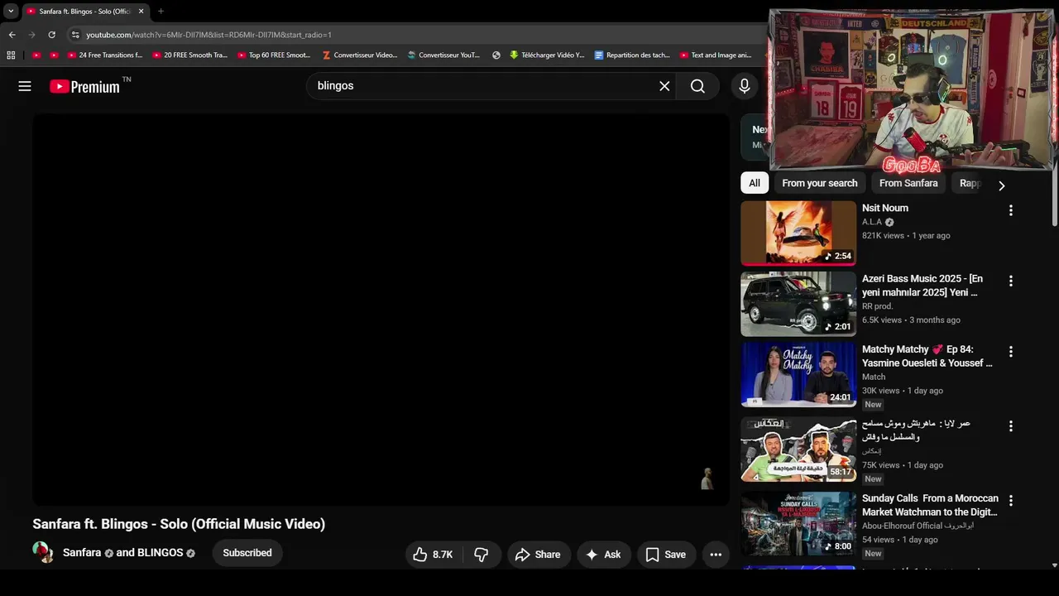
Task: Like the Sanfara ft. Blingos video
Action: pos(433,555)
